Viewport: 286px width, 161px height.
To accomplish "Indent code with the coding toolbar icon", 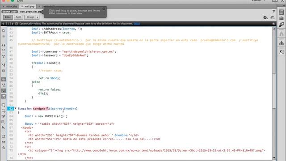I will coord(4,136).
